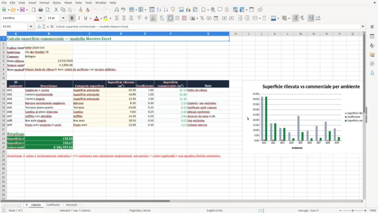Toggle Underline formatting

(85, 18)
